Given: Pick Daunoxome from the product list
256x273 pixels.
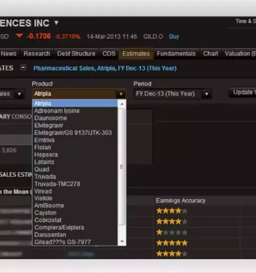Looking at the screenshot, I should click(x=75, y=118).
